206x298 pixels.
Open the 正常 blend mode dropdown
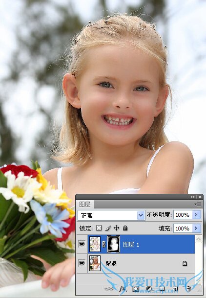[111, 215]
